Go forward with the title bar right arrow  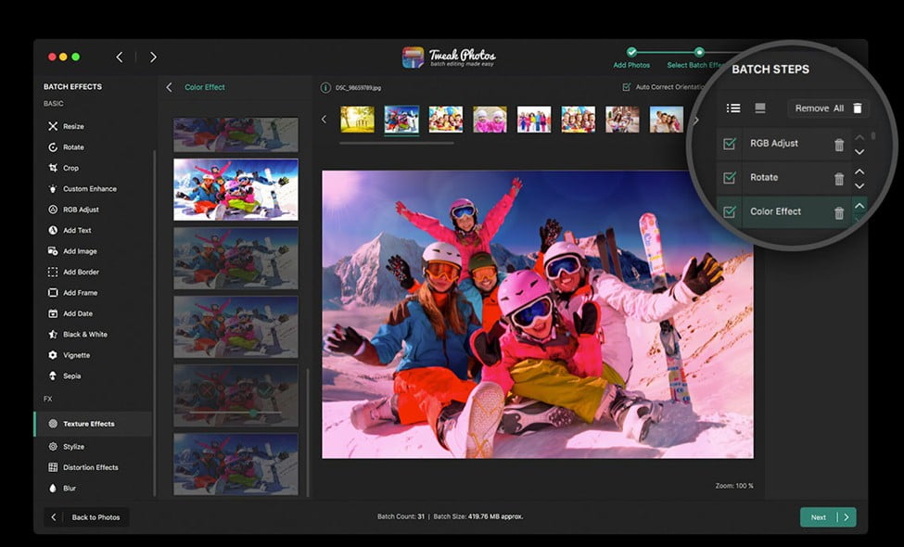(153, 57)
